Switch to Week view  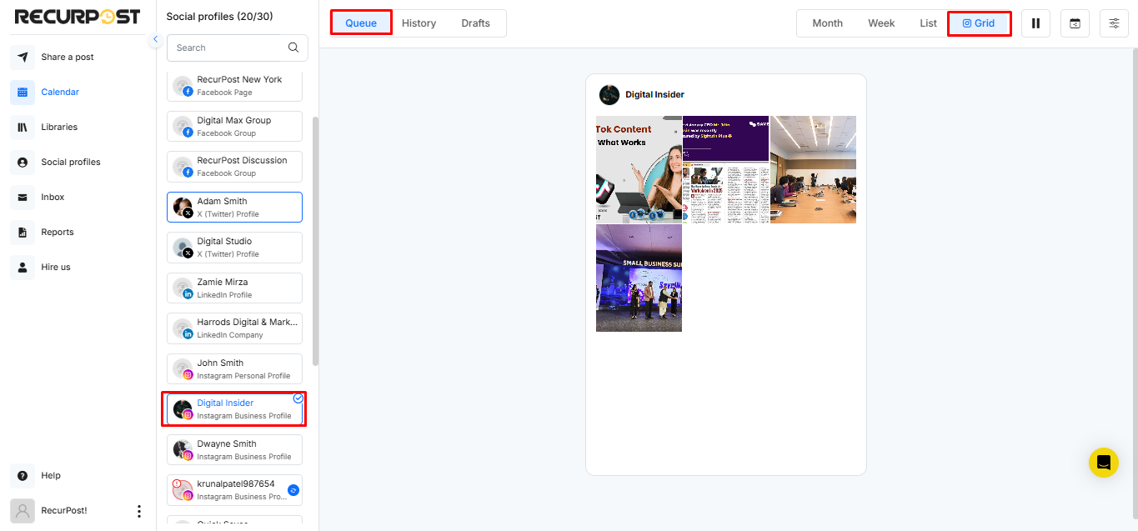pyautogui.click(x=881, y=23)
